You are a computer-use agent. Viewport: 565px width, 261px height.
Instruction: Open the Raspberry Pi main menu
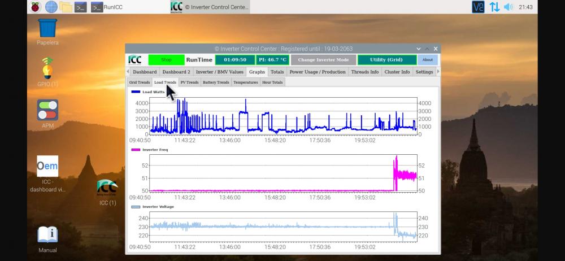click(35, 7)
